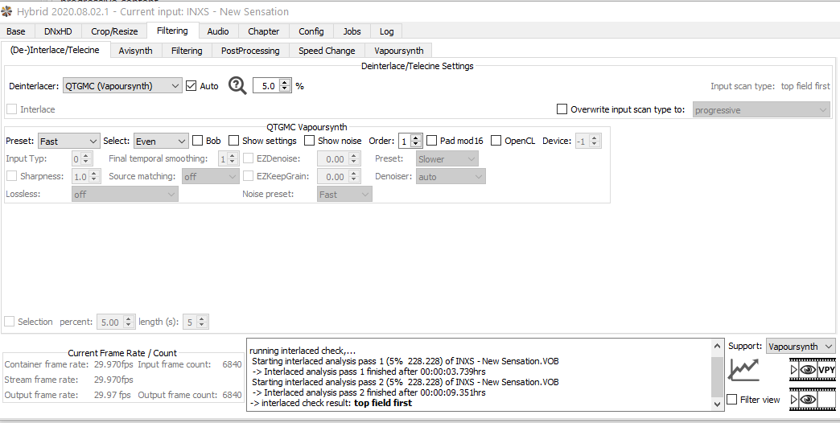Open the Log tab

click(x=387, y=31)
